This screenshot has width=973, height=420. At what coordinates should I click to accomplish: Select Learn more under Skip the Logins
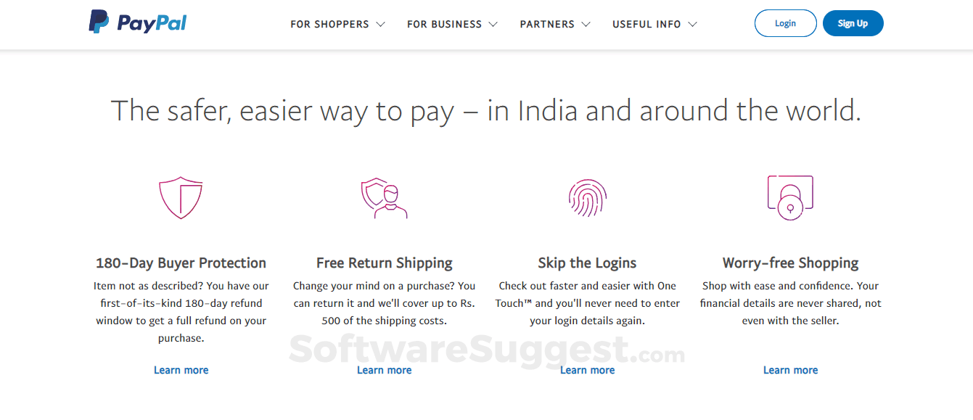click(x=587, y=370)
